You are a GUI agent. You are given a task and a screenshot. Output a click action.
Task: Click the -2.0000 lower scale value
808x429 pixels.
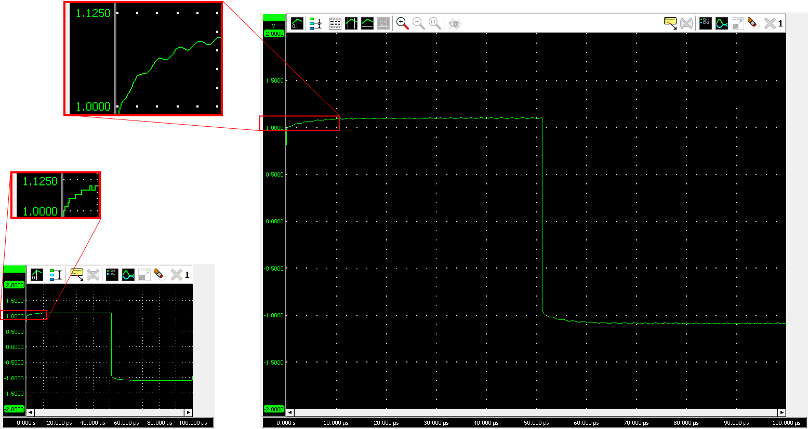[x=274, y=410]
